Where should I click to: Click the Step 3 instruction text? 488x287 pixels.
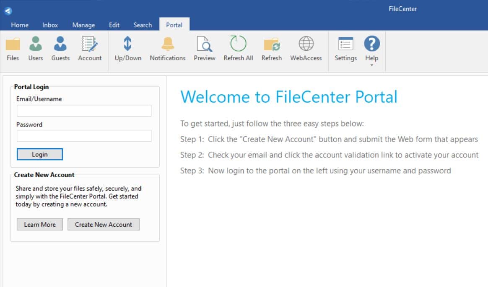click(316, 171)
